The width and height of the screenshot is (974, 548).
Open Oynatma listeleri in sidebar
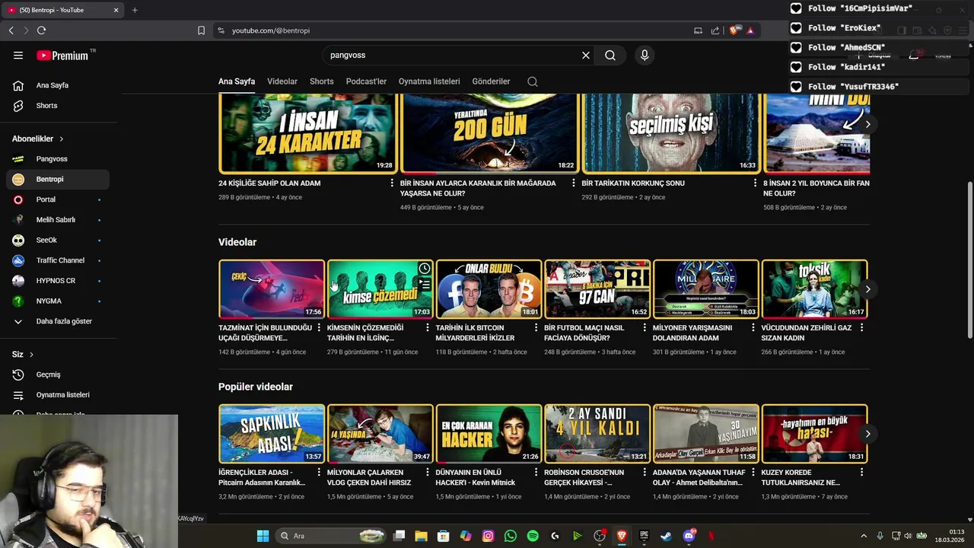[x=58, y=395]
